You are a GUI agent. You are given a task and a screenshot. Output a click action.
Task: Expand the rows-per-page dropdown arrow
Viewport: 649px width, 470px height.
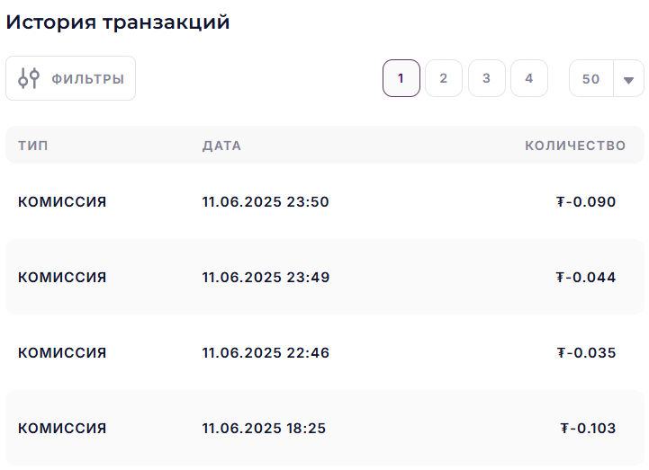tap(628, 79)
